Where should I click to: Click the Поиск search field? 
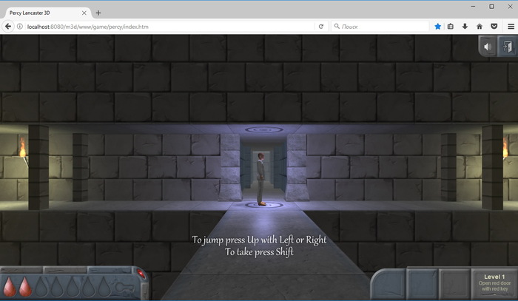click(380, 27)
